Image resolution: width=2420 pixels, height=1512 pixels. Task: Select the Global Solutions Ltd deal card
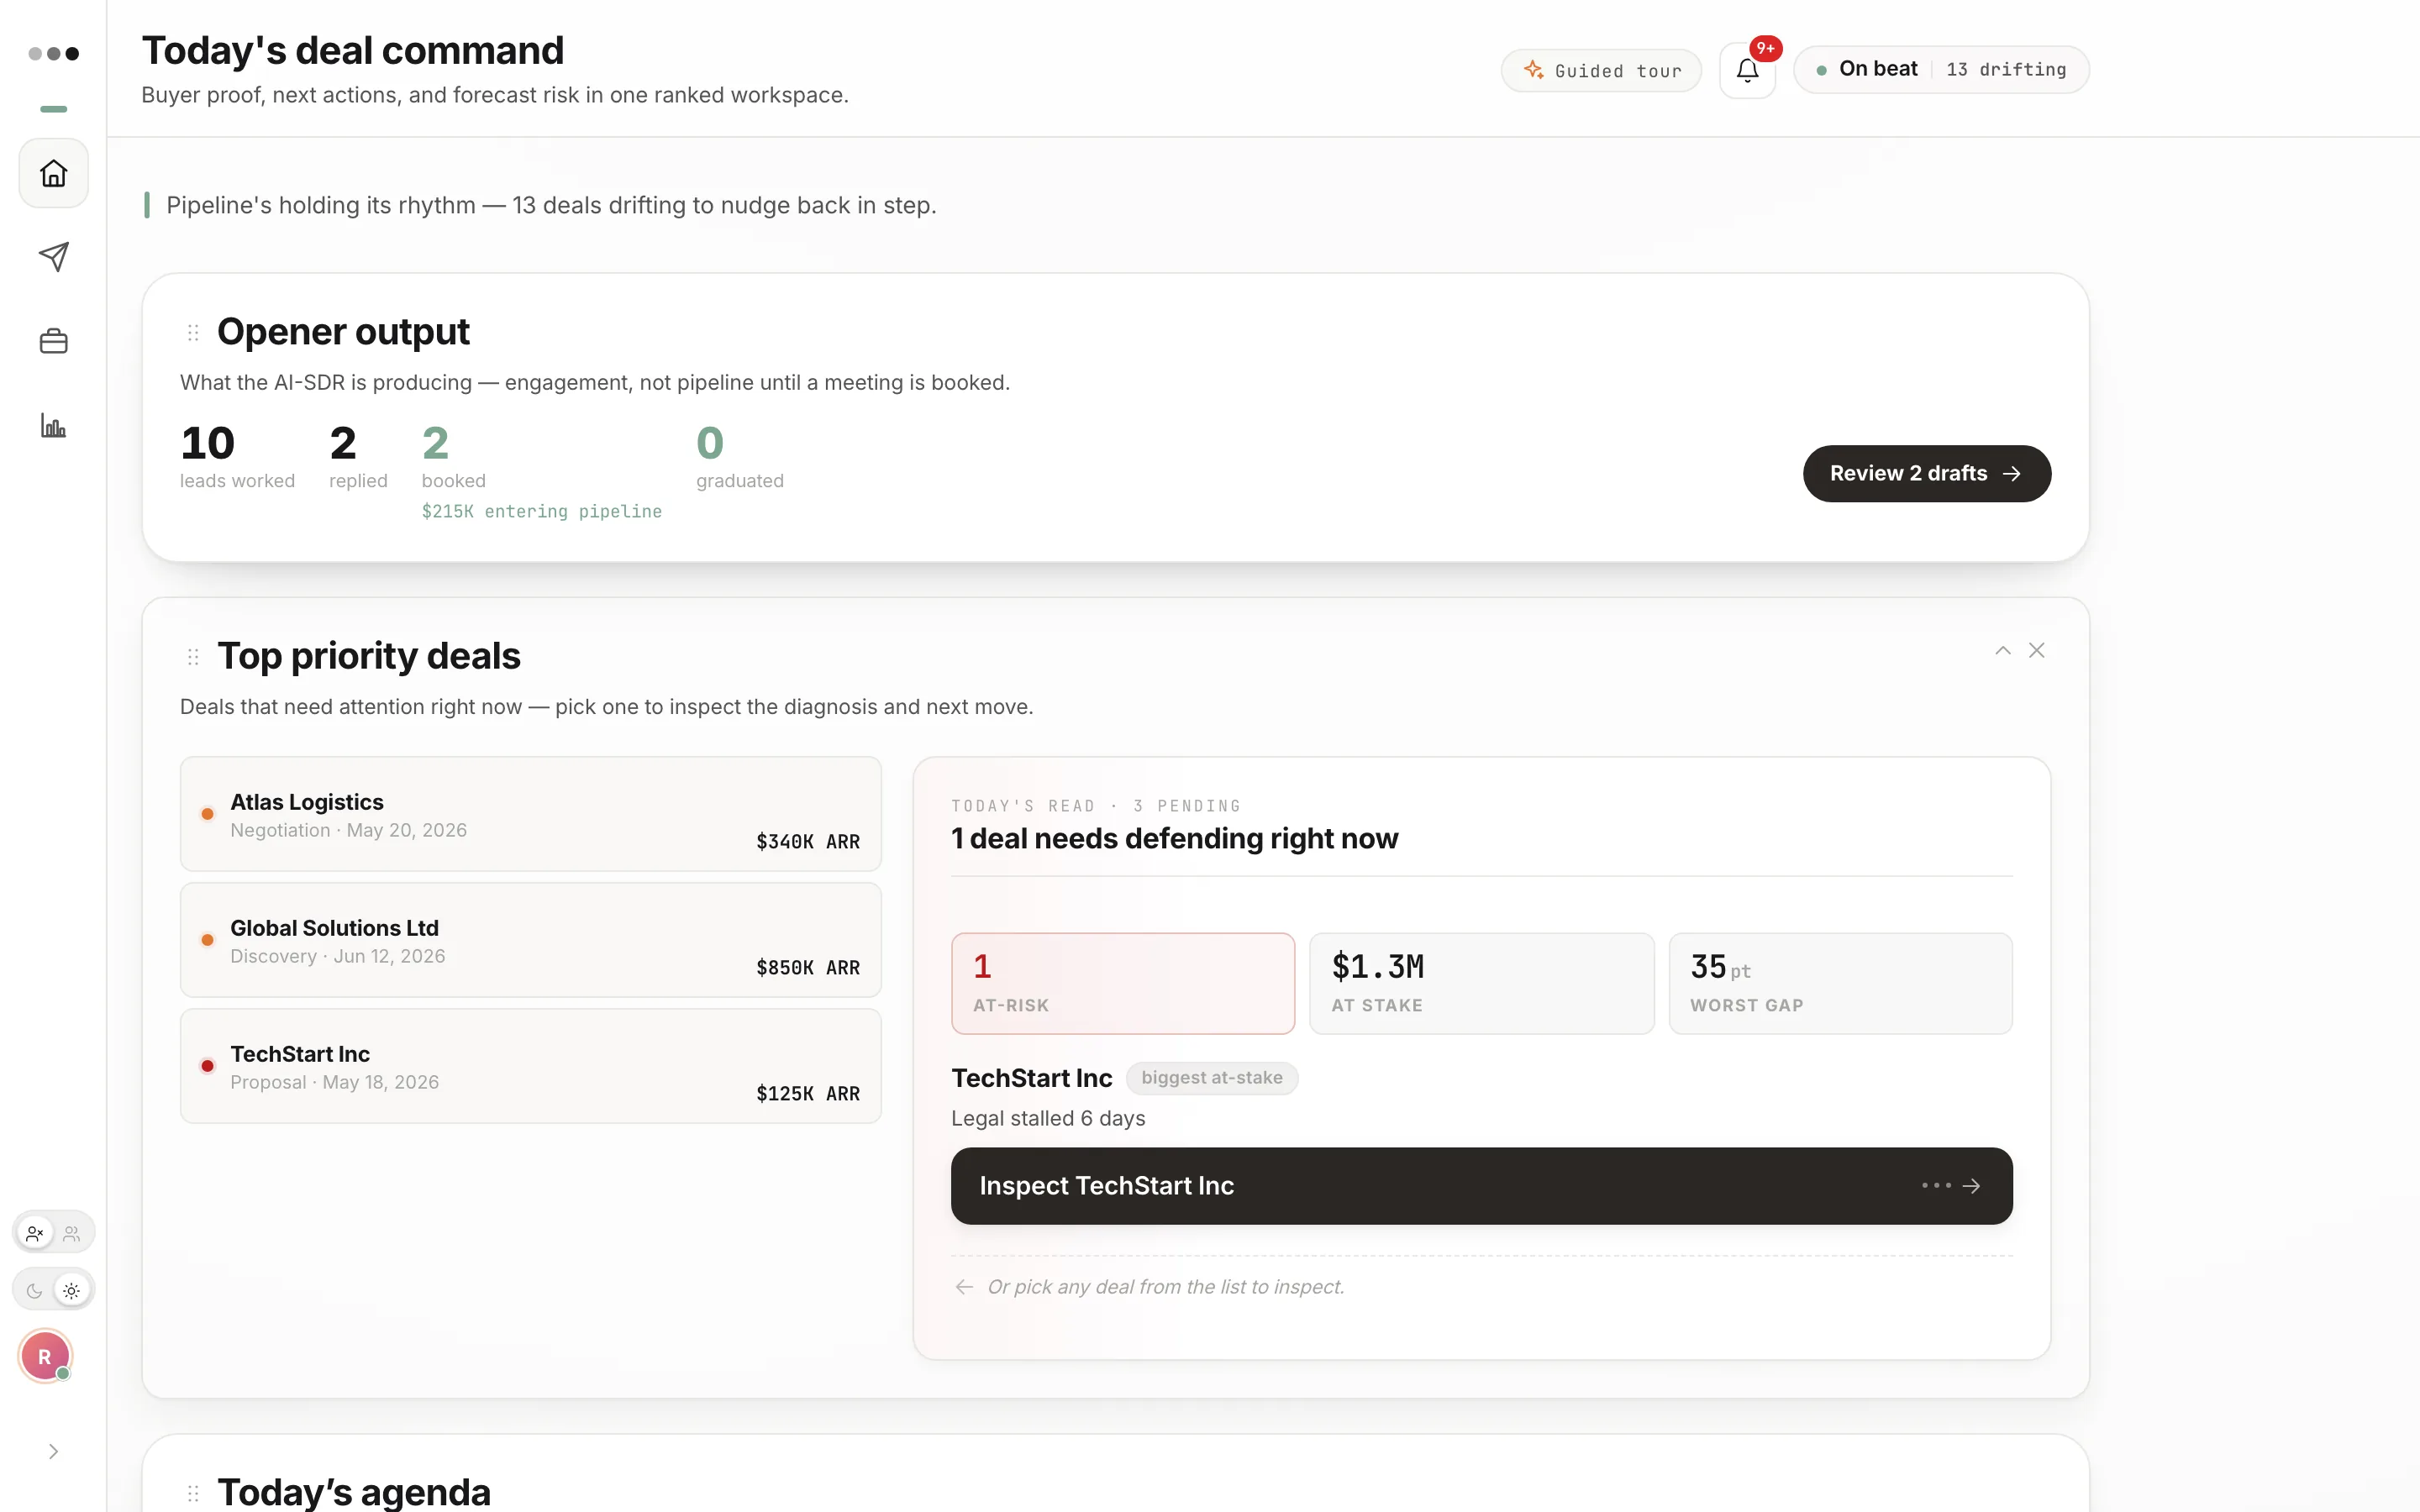[530, 940]
